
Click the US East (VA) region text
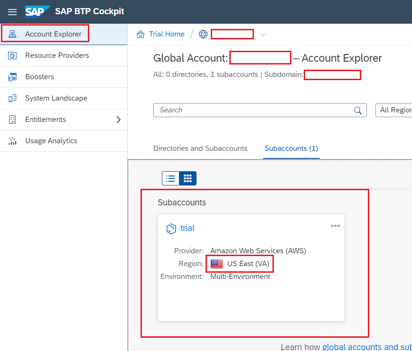coord(248,264)
